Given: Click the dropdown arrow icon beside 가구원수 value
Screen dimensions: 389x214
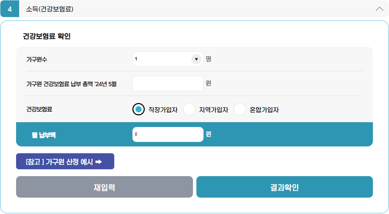Looking at the screenshot, I should [196, 59].
